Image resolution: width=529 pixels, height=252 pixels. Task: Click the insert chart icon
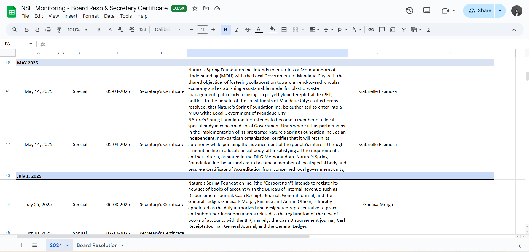pyautogui.click(x=393, y=30)
